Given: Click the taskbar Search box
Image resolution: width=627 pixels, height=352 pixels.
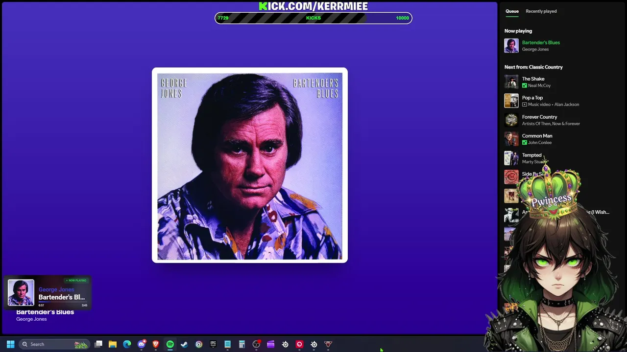Looking at the screenshot, I should point(54,344).
